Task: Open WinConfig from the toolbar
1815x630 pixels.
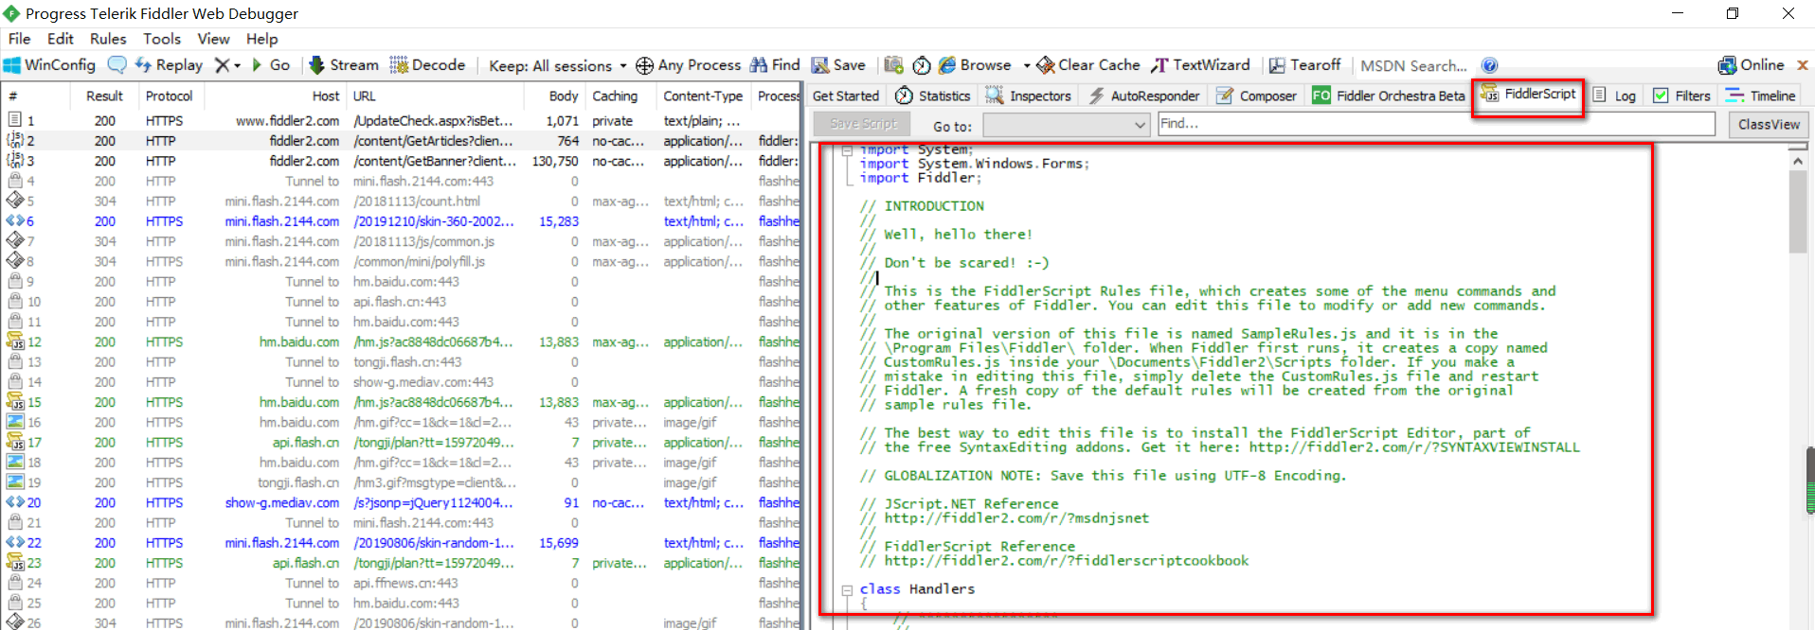Action: (49, 64)
